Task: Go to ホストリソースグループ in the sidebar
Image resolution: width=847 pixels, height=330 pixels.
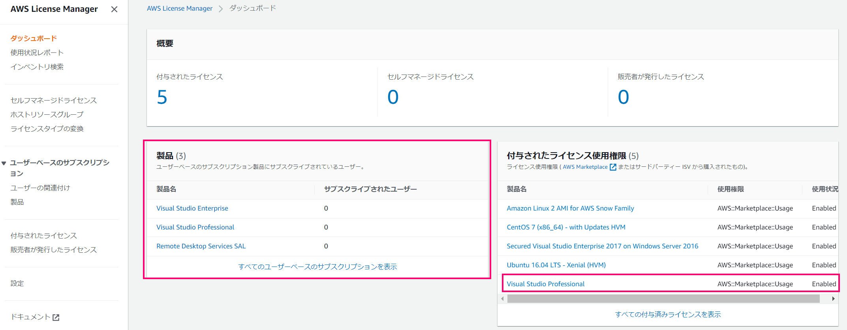Action: (47, 114)
